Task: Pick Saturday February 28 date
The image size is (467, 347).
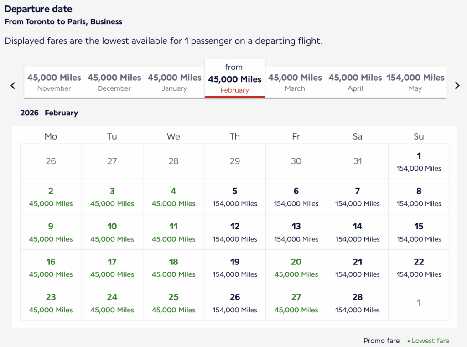Action: click(358, 303)
